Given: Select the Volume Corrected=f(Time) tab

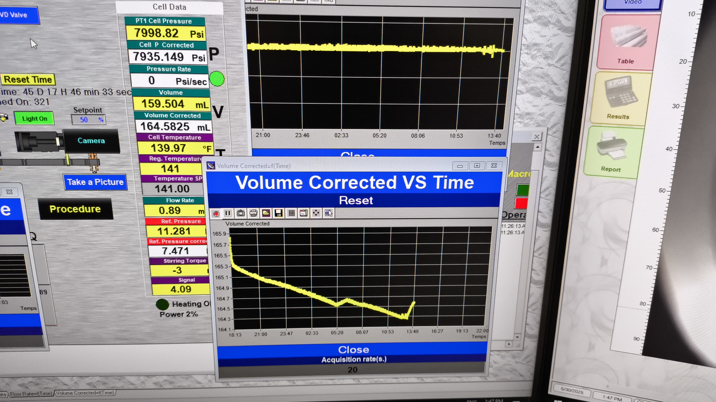Looking at the screenshot, I should tap(85, 393).
